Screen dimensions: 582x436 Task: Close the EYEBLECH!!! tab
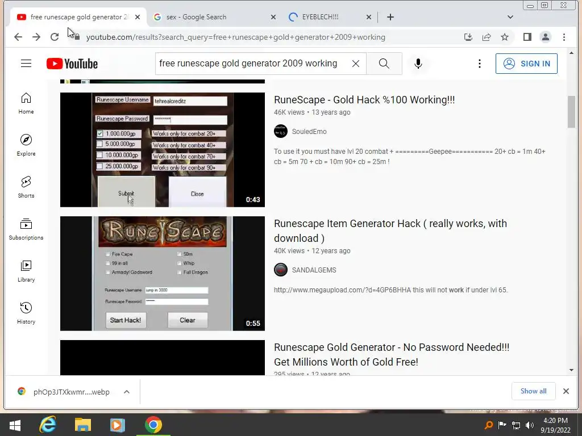pyautogui.click(x=368, y=17)
